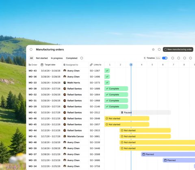Open order MO-34
The height and width of the screenshot is (170, 195).
click(32, 166)
